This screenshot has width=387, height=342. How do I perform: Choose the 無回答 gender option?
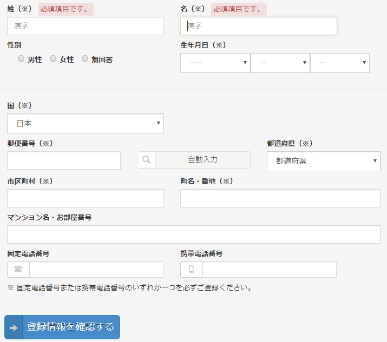point(85,59)
